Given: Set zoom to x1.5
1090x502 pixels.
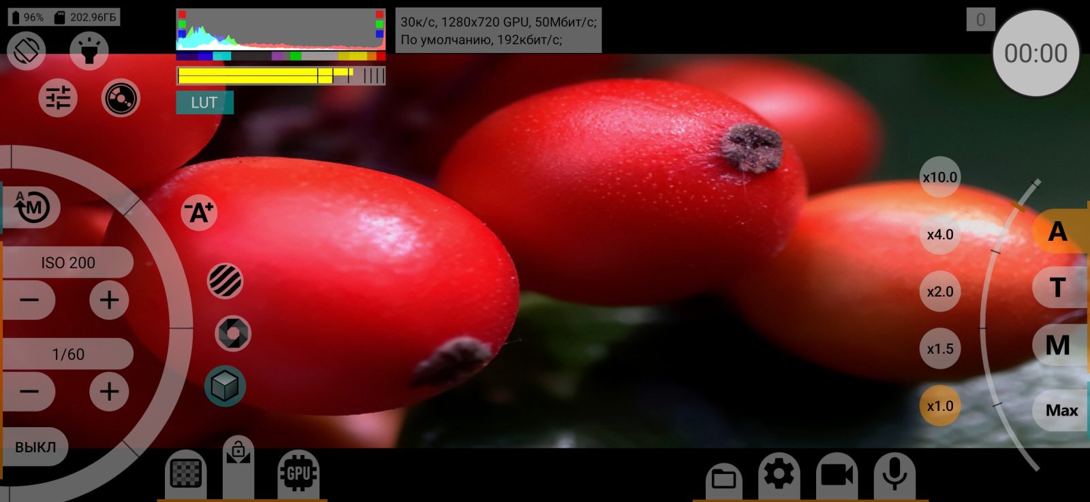Looking at the screenshot, I should coord(940,348).
